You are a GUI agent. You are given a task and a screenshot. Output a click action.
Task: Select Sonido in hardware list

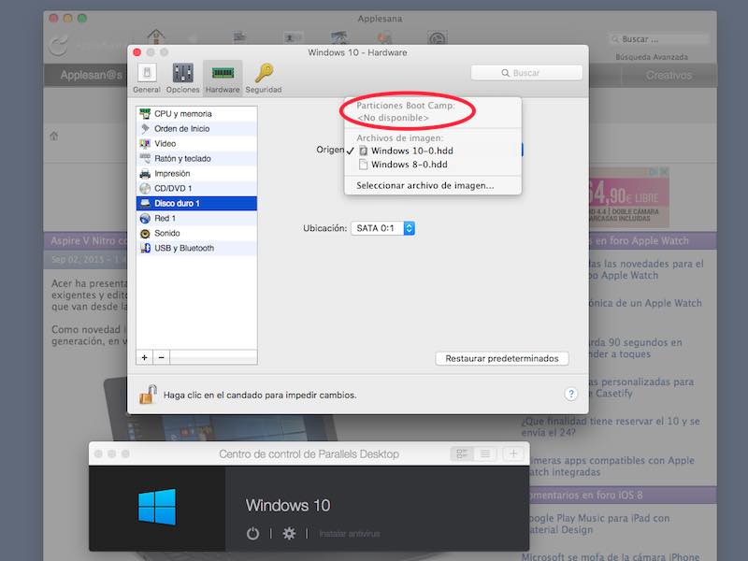point(196,233)
